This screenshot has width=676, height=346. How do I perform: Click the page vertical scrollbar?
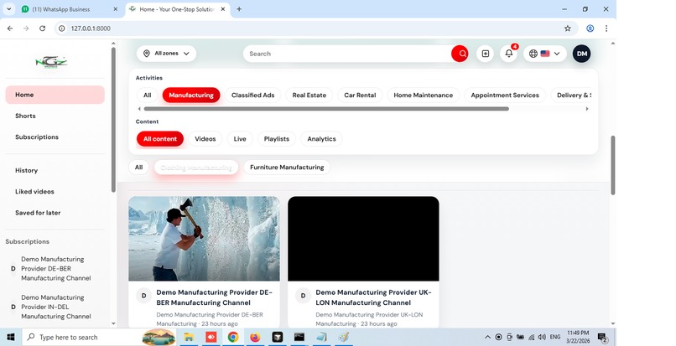point(612,165)
